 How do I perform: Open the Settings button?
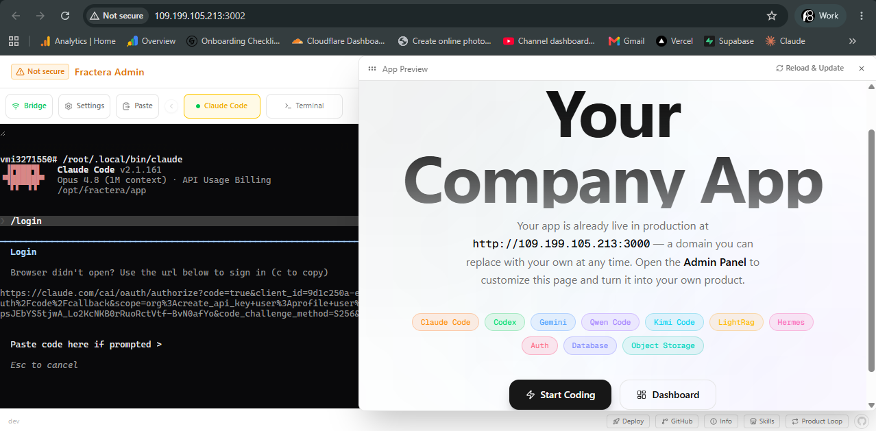click(85, 106)
